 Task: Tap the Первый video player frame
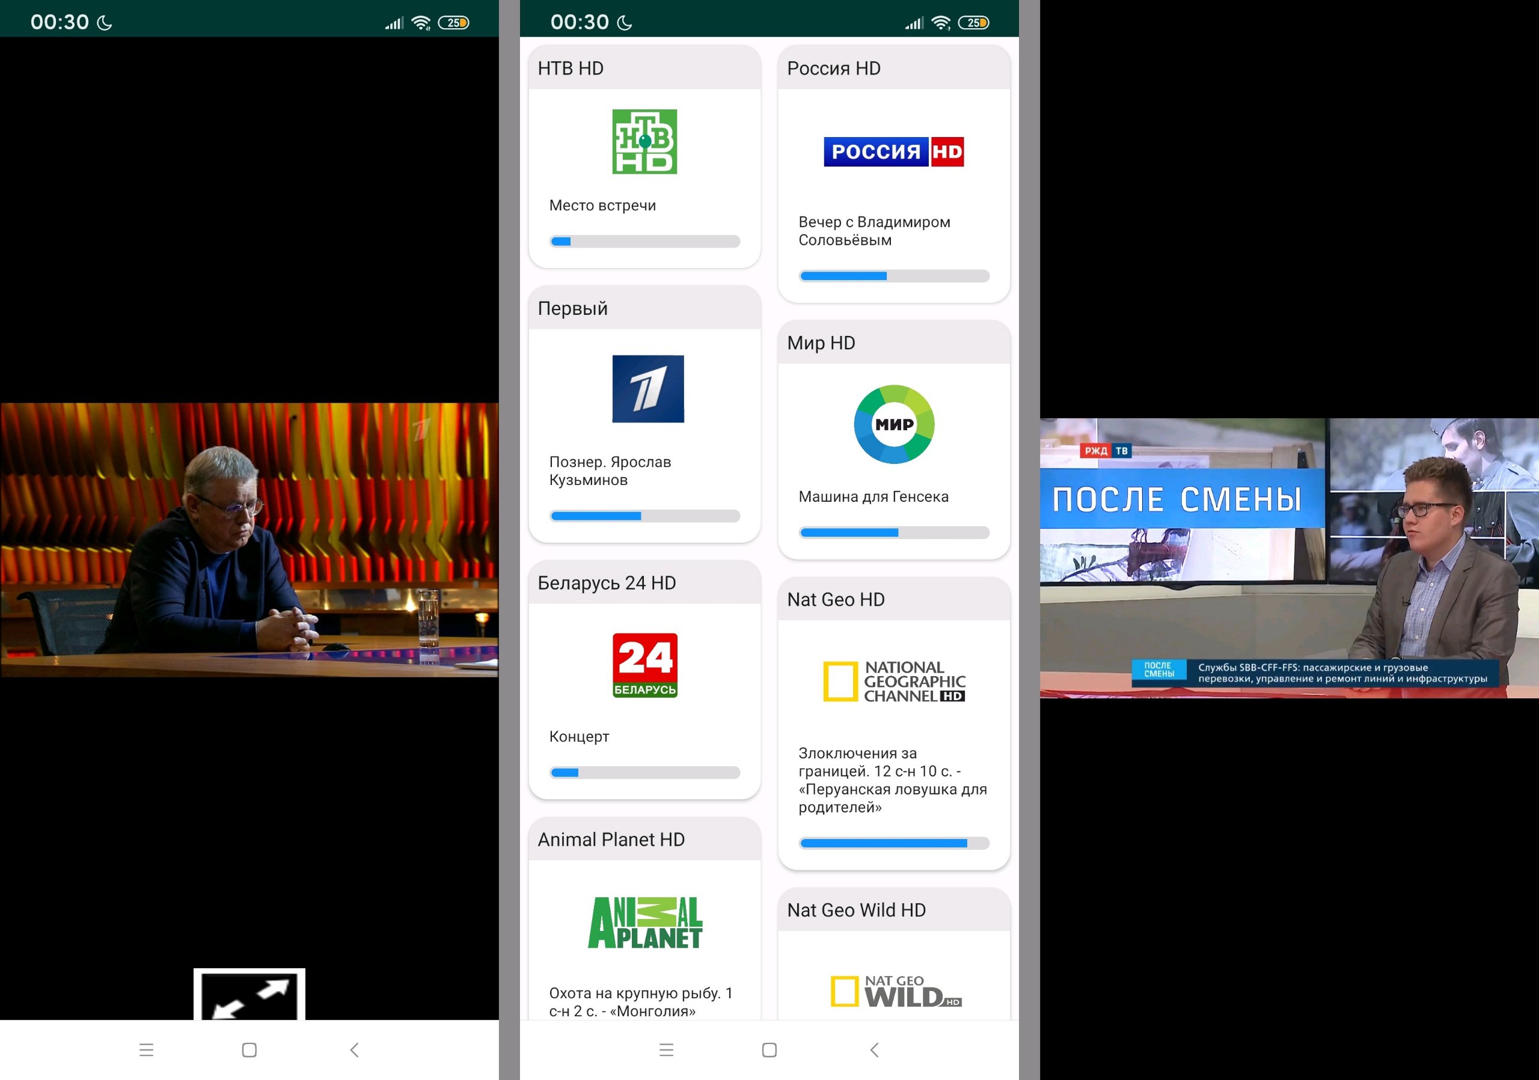point(249,540)
